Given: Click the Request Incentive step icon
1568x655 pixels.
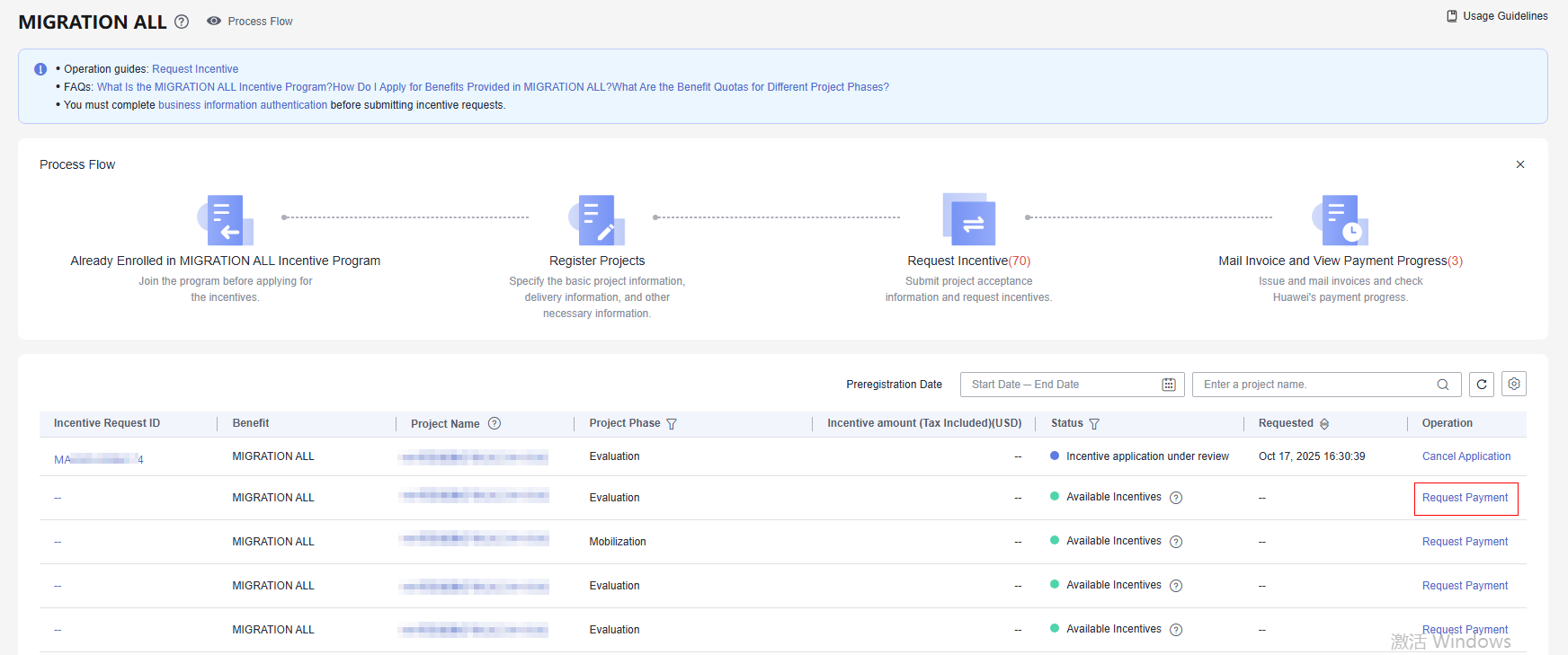Looking at the screenshot, I should point(968,219).
